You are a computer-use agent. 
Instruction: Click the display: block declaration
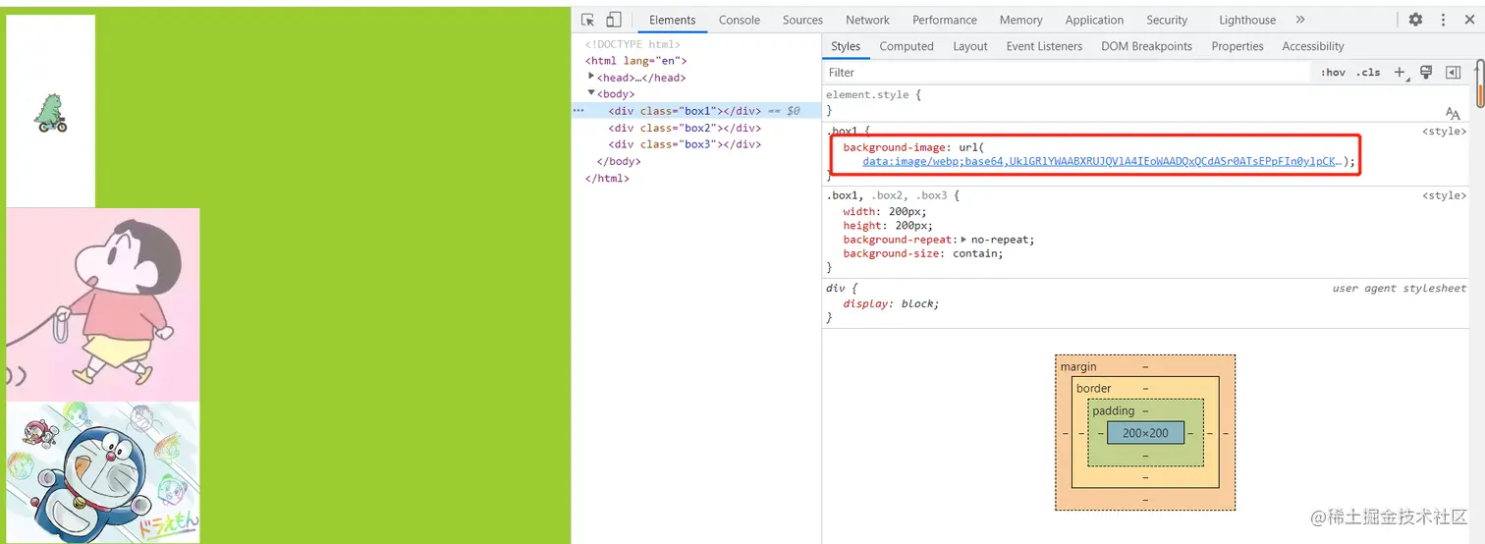coord(891,303)
